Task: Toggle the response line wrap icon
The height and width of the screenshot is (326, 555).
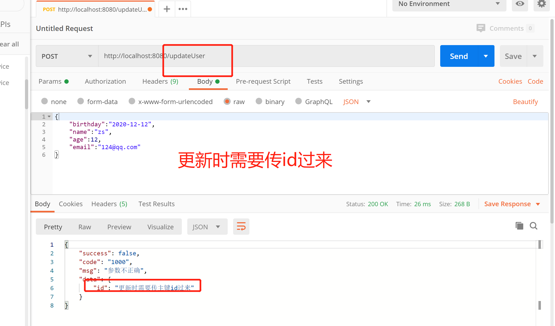Action: coord(241,227)
